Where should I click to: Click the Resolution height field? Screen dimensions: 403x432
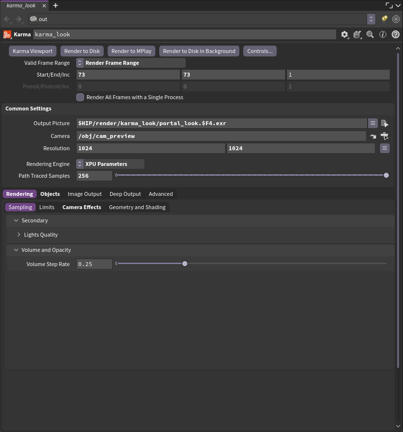pos(301,148)
